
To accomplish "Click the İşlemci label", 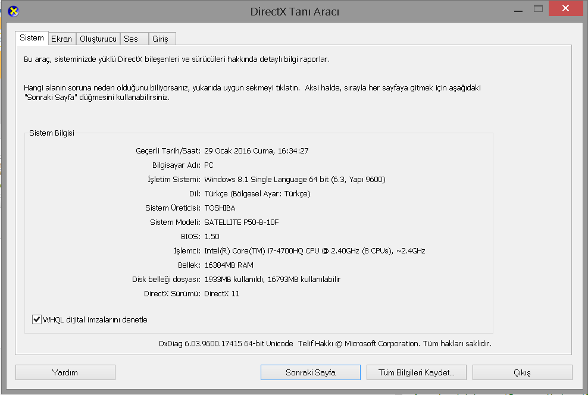I will point(187,250).
